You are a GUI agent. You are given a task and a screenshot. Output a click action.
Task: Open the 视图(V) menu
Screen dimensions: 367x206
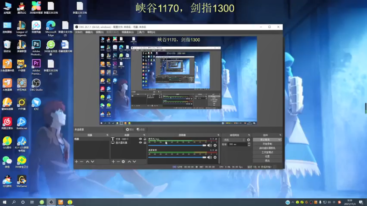[100, 32]
